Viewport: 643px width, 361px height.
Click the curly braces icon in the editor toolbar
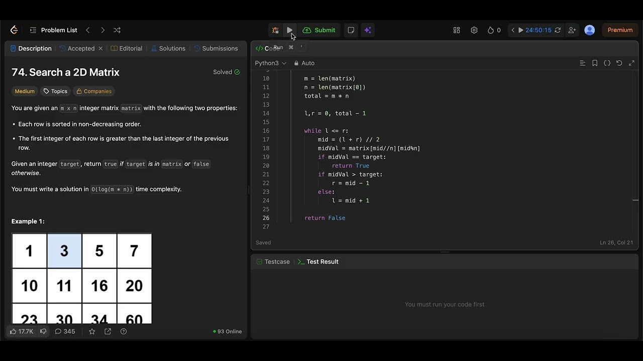point(607,63)
